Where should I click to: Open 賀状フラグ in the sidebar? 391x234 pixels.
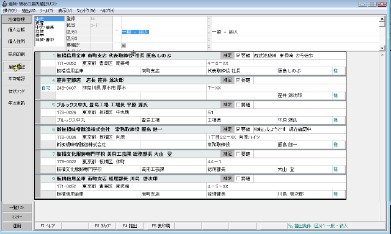pos(16,91)
